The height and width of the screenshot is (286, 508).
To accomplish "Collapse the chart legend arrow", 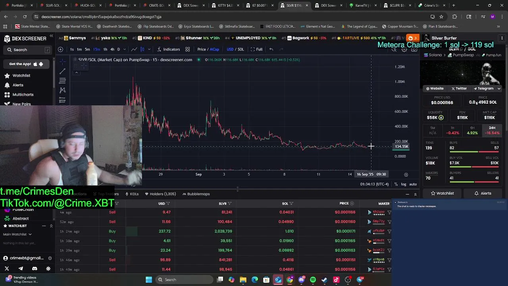I will coord(76,72).
